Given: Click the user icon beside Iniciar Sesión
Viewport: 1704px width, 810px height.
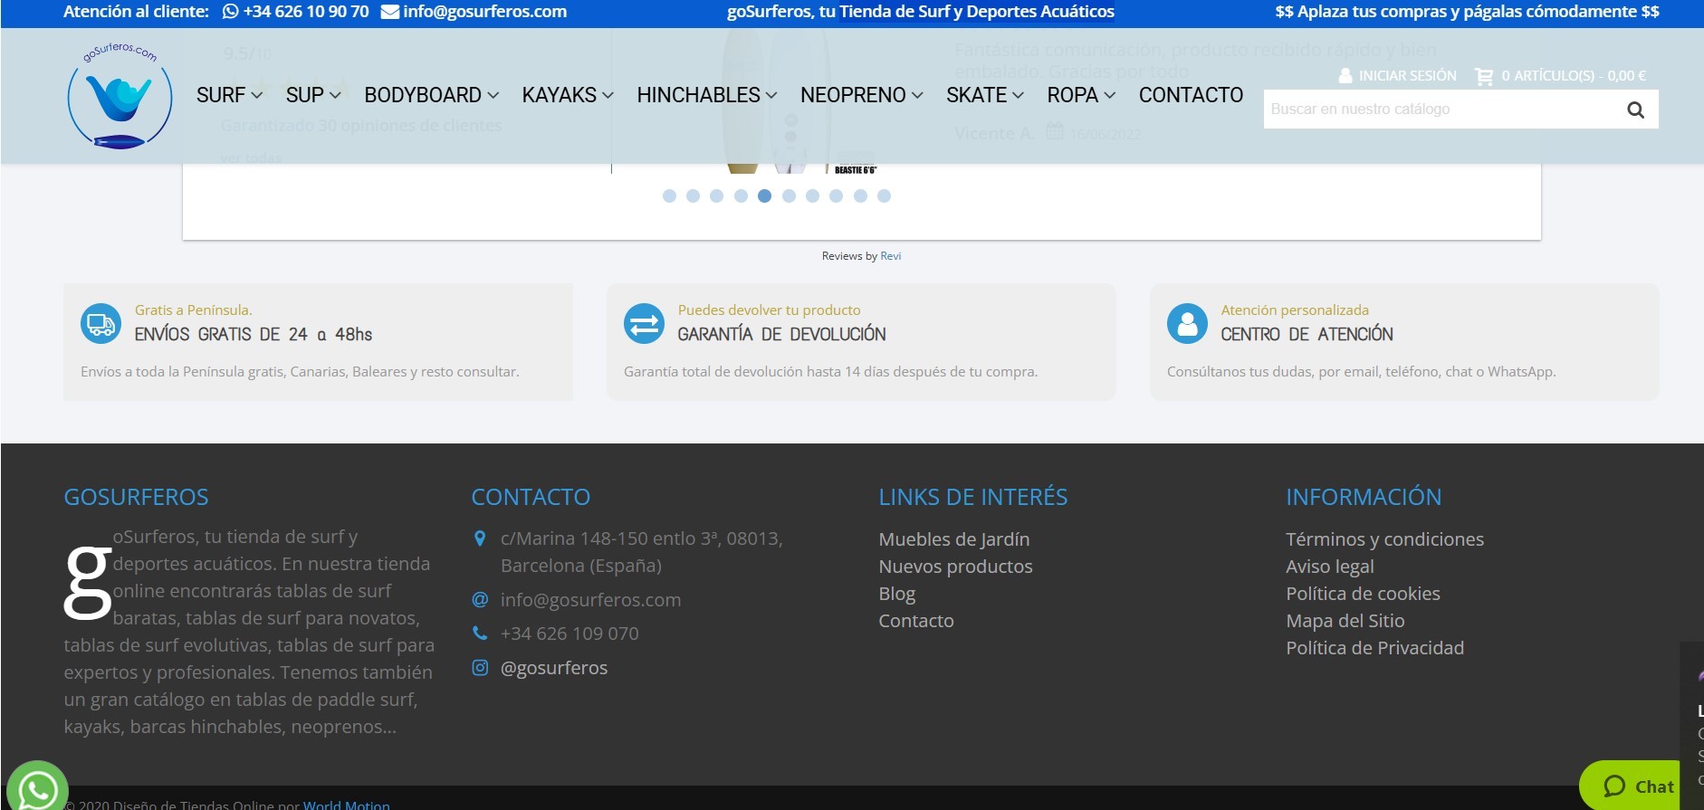Looking at the screenshot, I should point(1345,76).
